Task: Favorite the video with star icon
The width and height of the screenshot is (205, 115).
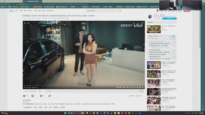Action: [41, 96]
